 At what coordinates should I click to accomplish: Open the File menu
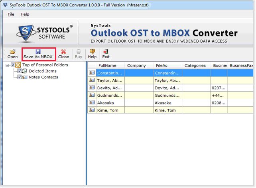click(11, 14)
